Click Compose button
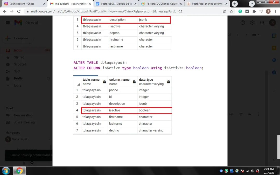 (x=17, y=38)
